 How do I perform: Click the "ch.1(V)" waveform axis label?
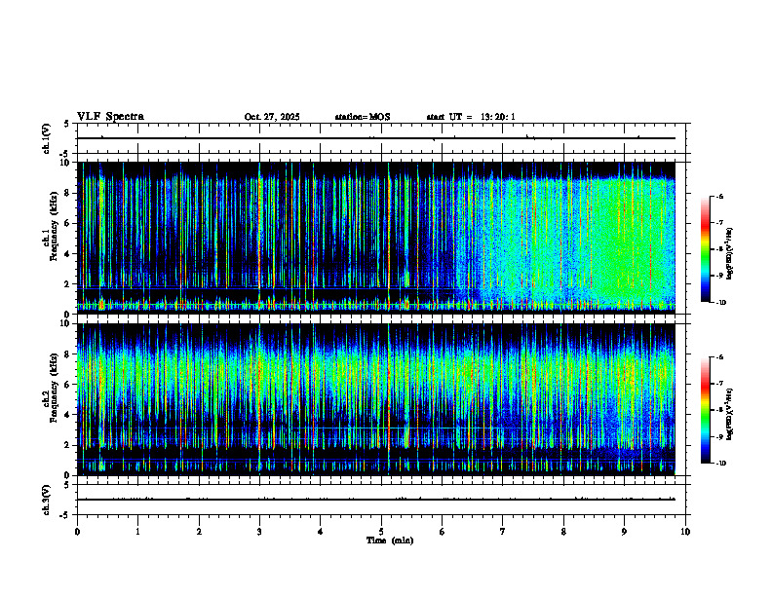tap(46, 138)
